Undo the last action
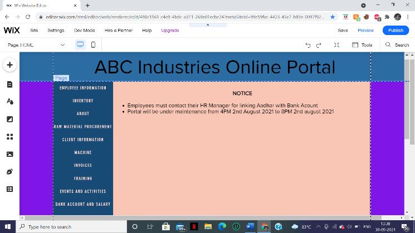Screen dimensions: 415x233 pyautogui.click(x=308, y=45)
